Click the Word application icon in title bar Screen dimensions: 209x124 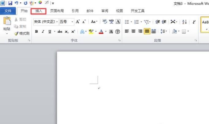pos(3,3)
